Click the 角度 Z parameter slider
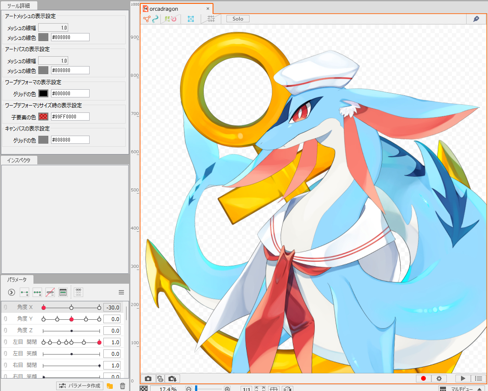 click(x=71, y=331)
